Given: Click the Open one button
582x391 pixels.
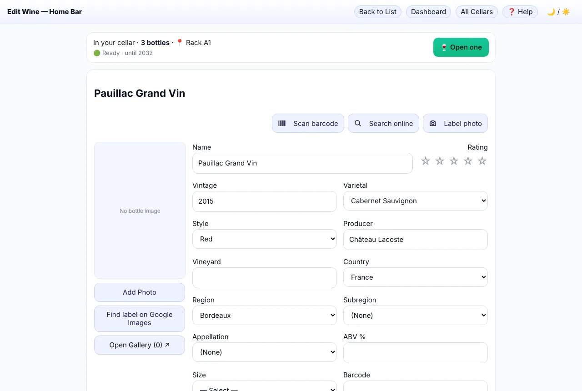Looking at the screenshot, I should point(461,47).
